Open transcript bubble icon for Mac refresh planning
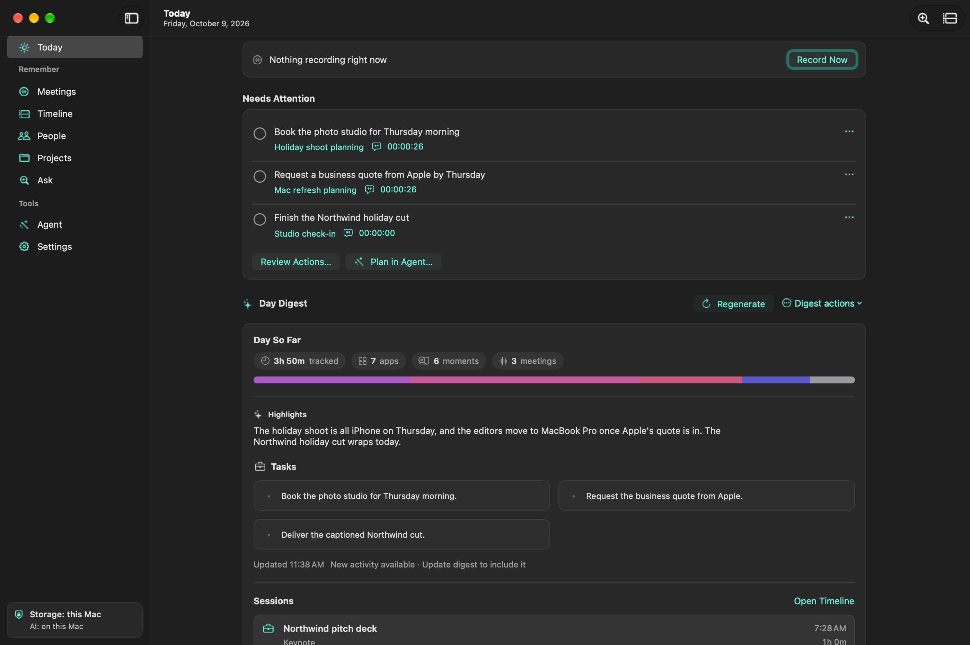970x645 pixels. pos(369,189)
